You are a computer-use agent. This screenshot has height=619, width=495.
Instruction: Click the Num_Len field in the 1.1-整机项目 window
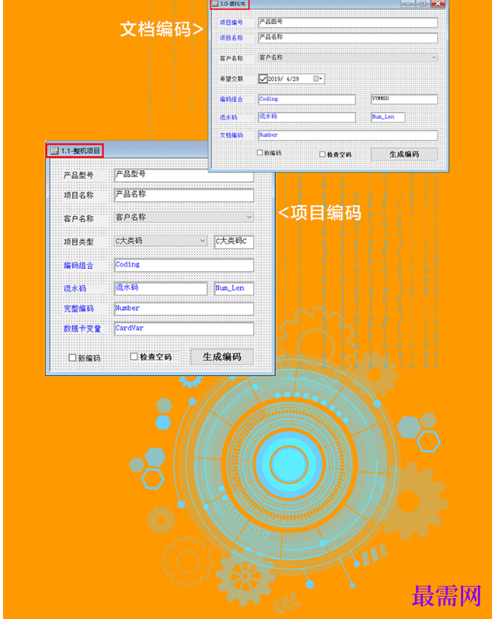(234, 288)
